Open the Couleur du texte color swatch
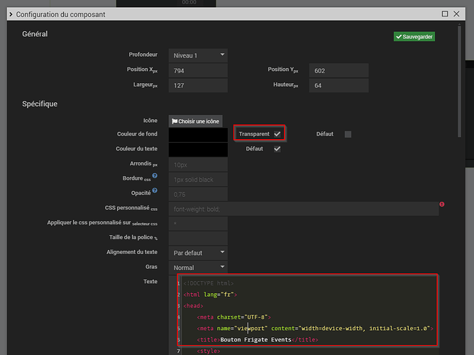474x355 pixels. click(x=198, y=149)
